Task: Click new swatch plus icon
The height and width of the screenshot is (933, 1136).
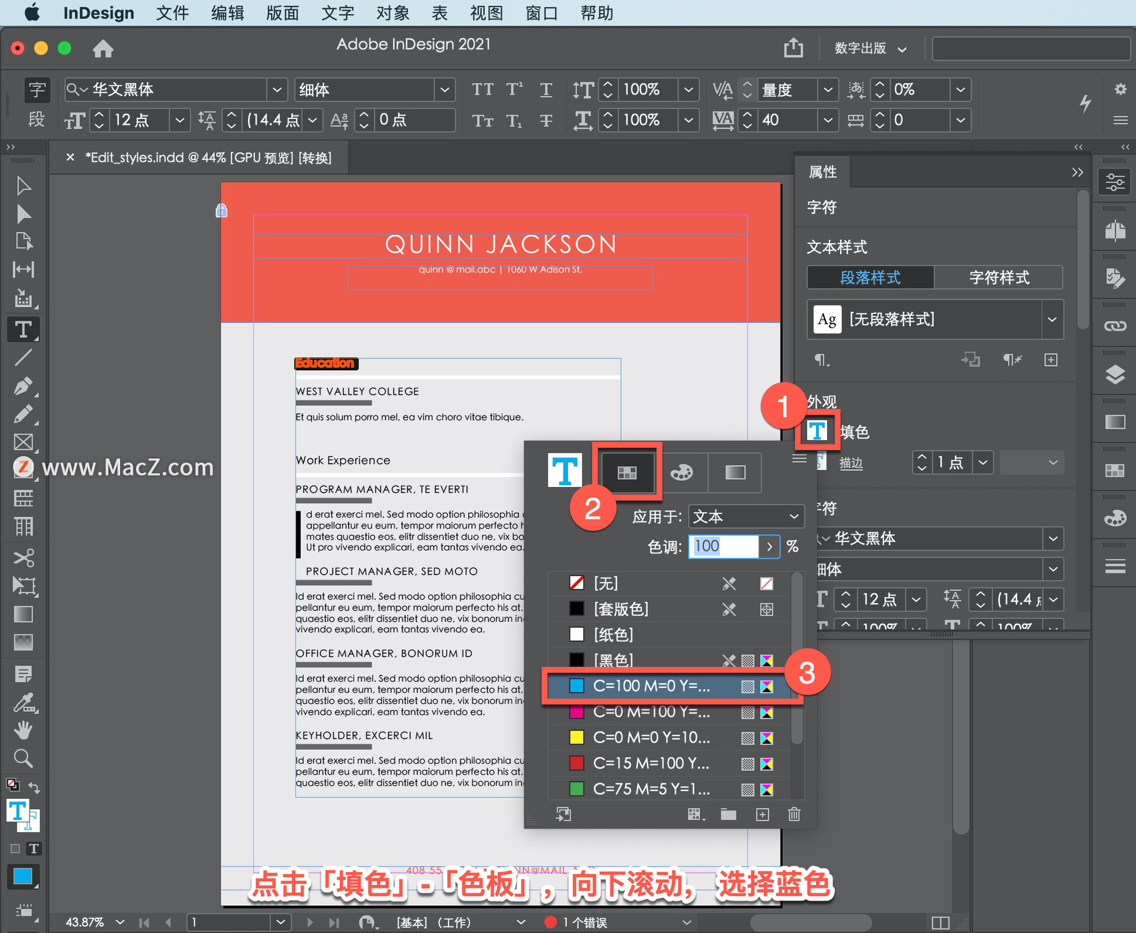Action: pos(763,815)
